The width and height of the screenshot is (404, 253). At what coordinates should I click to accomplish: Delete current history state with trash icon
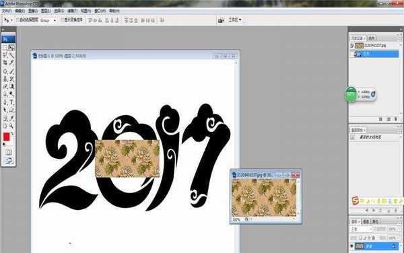pyautogui.click(x=396, y=119)
